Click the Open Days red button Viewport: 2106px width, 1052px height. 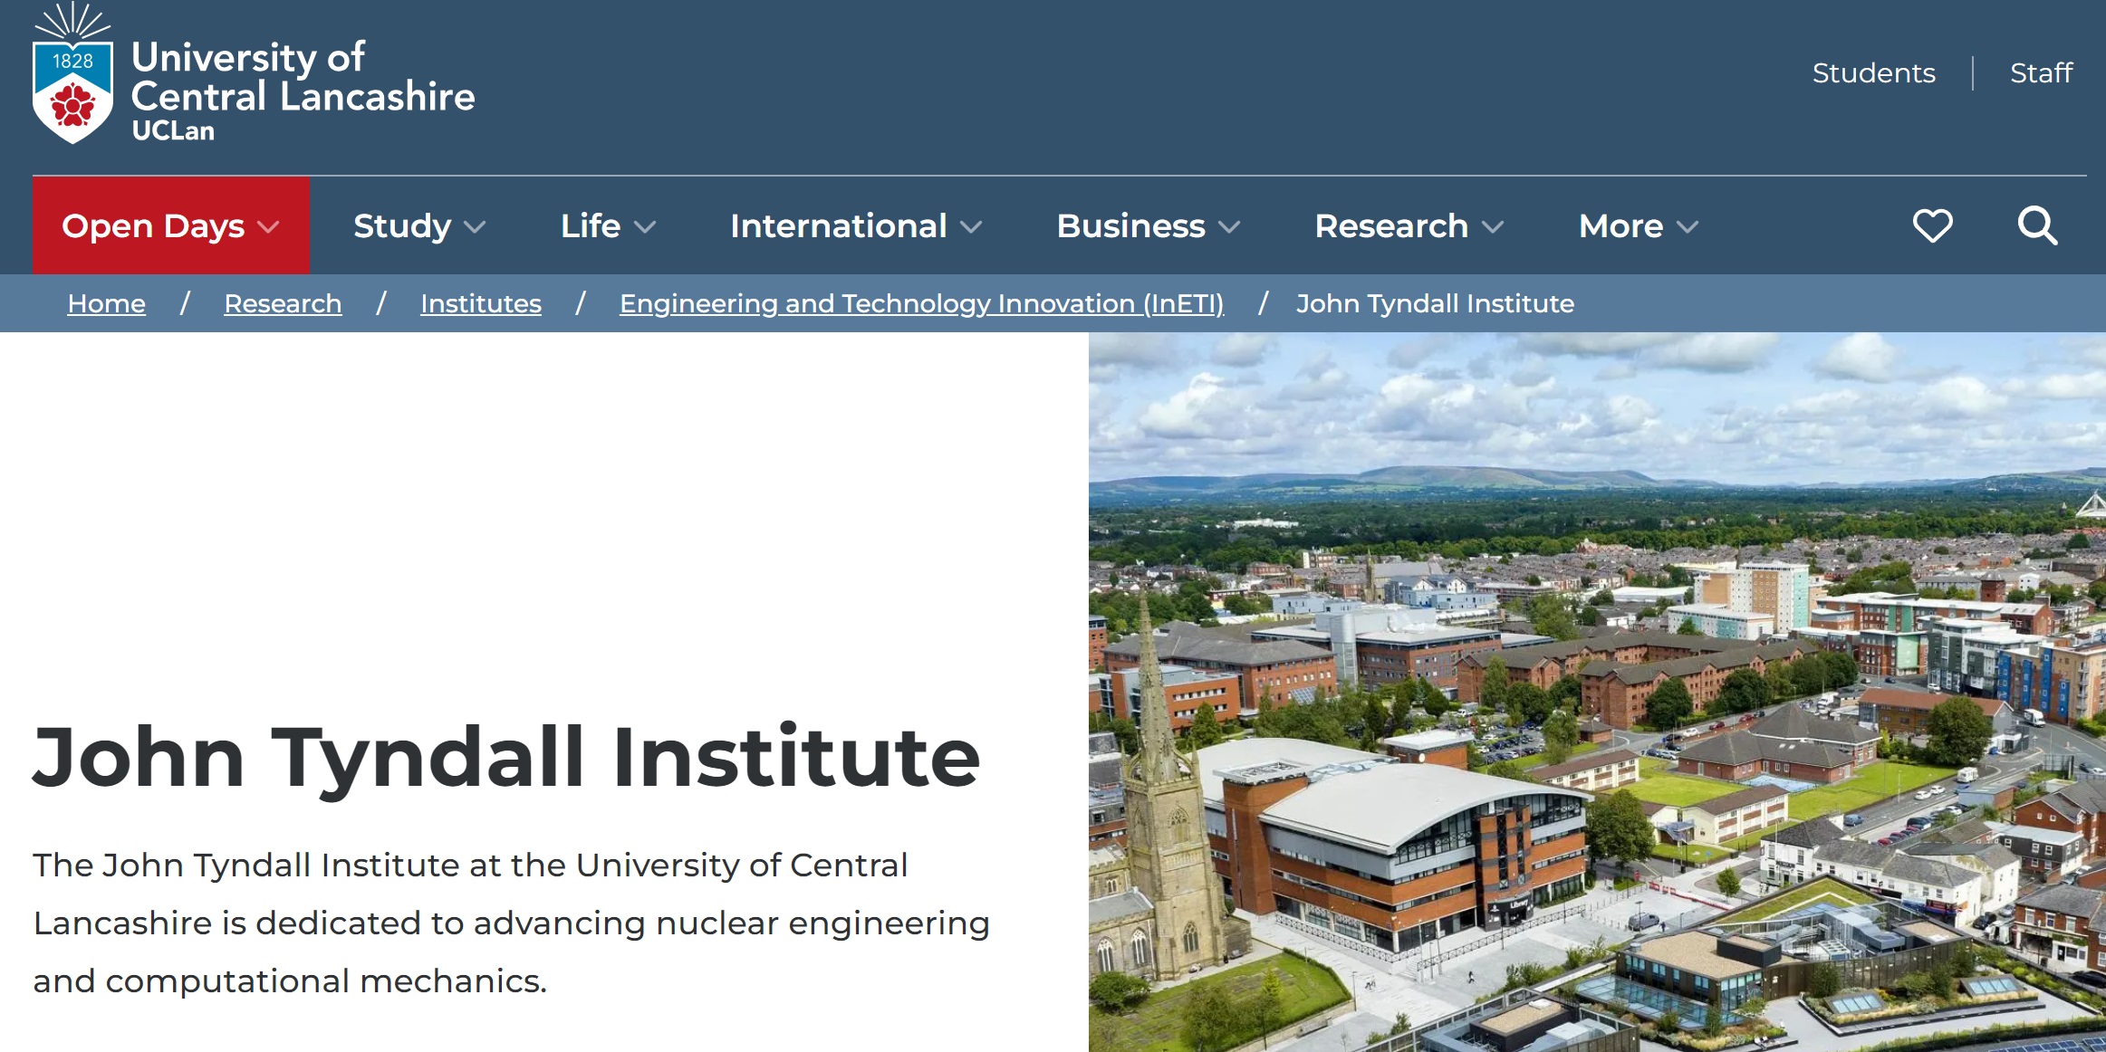153,226
